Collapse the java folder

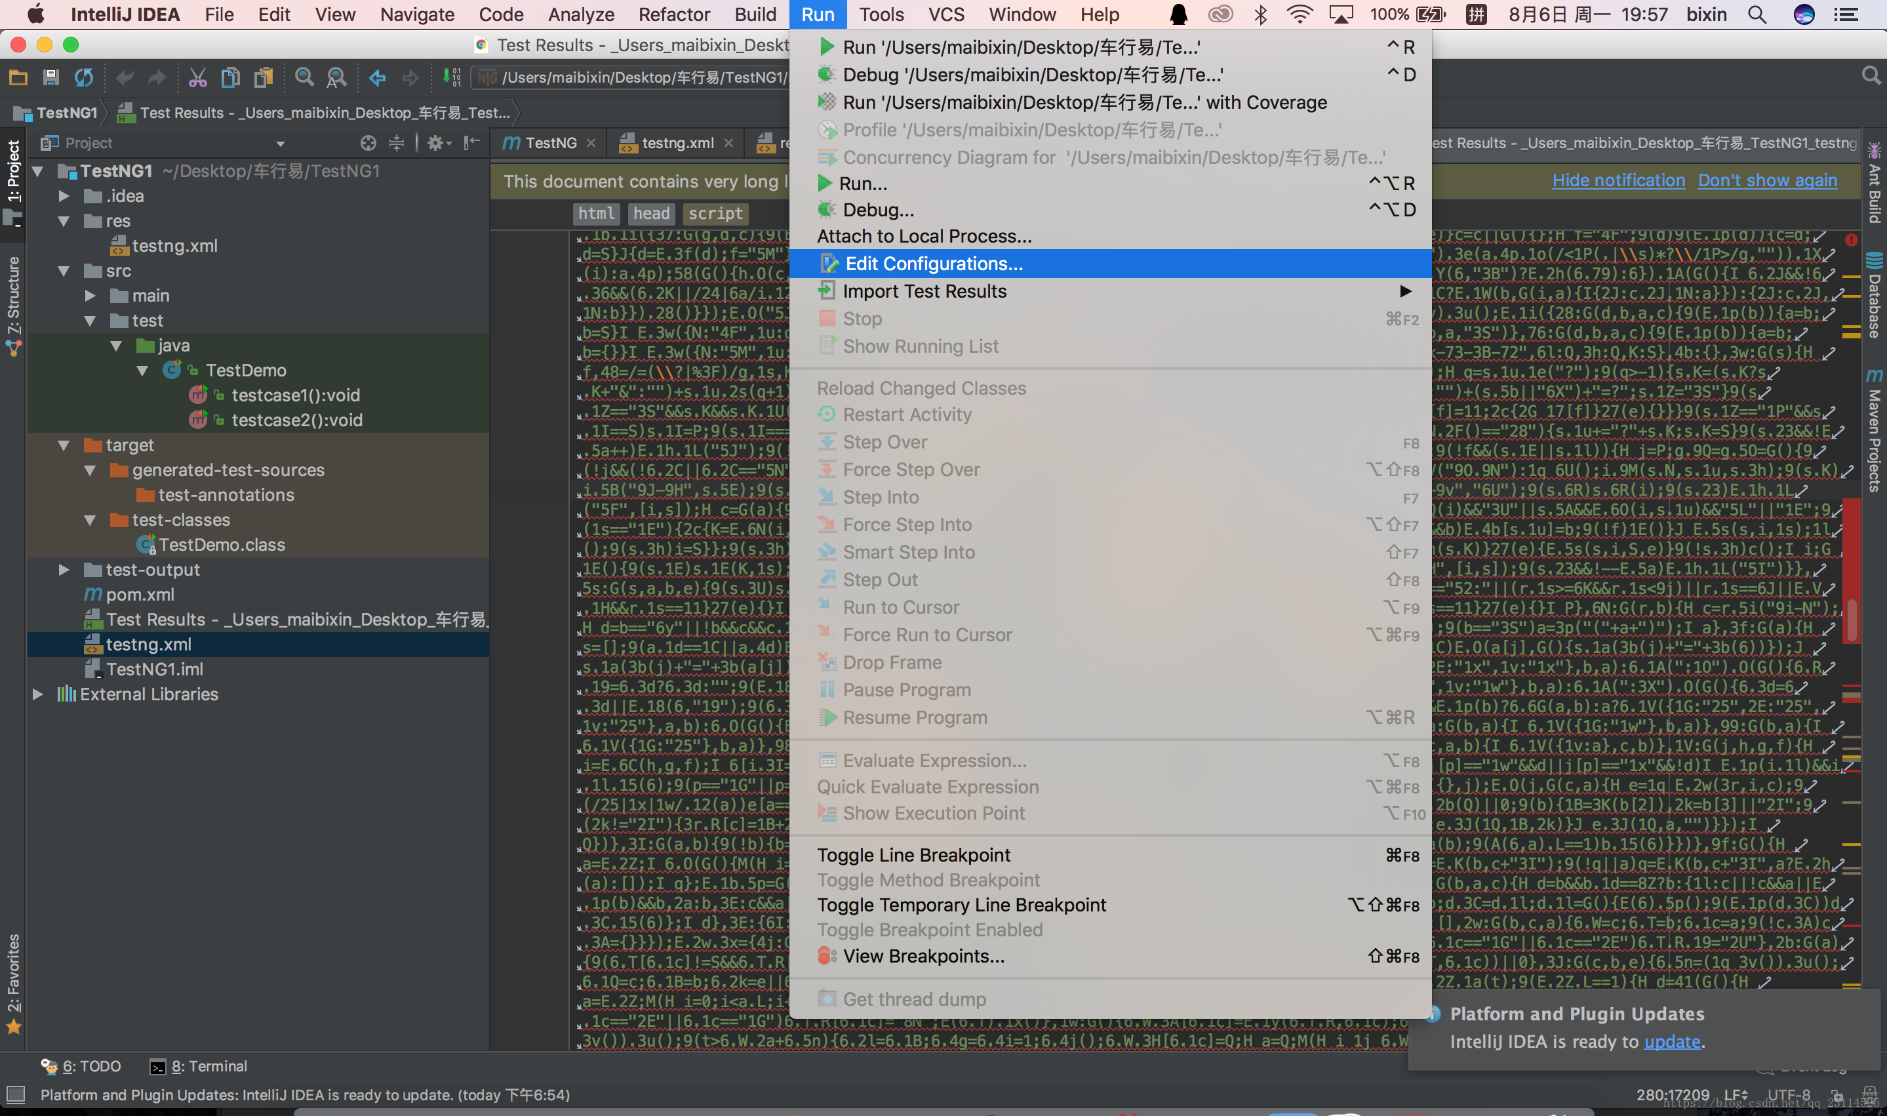pyautogui.click(x=117, y=346)
